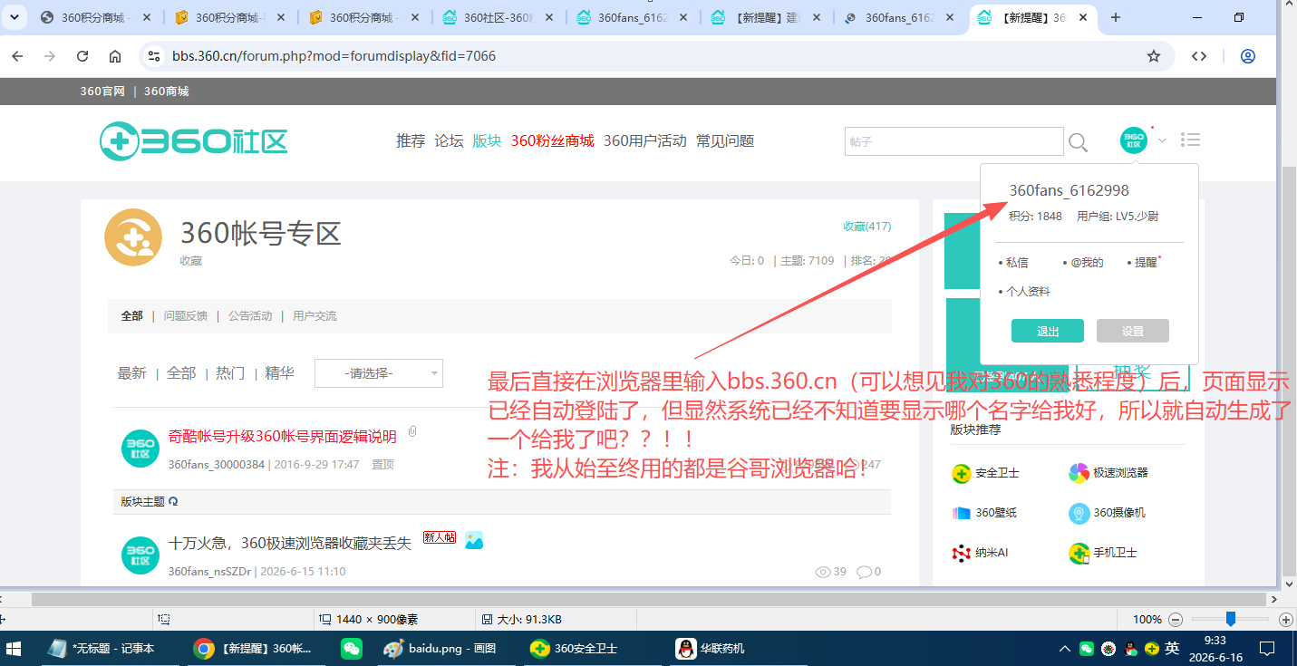Click the orange 360帐号专区 forum icon

(x=133, y=237)
